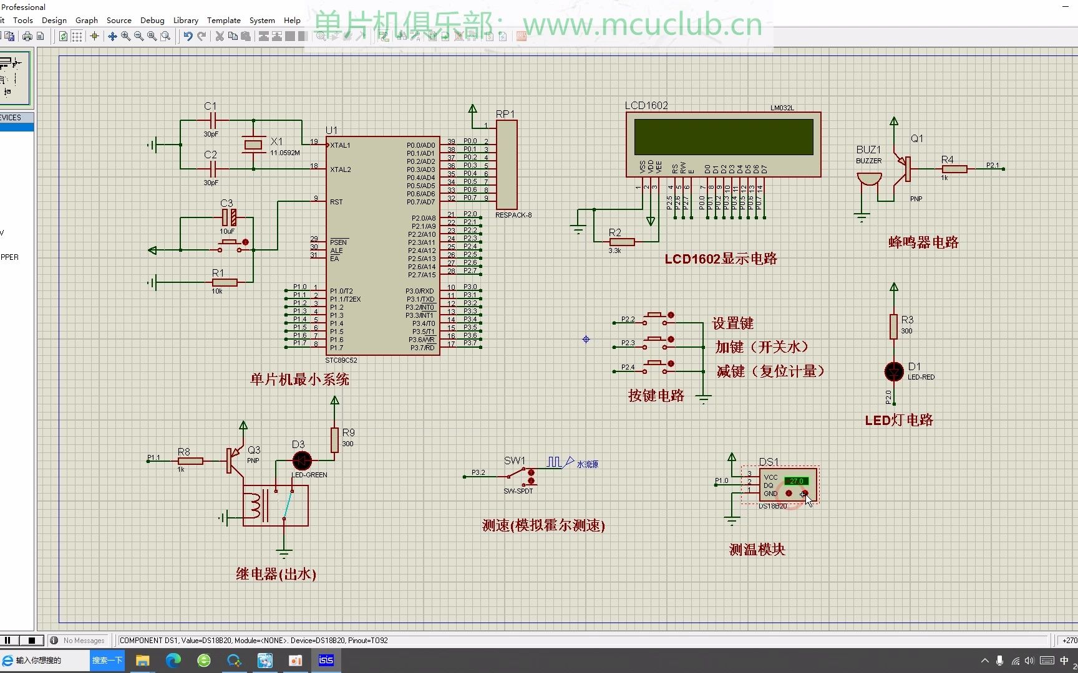This screenshot has width=1078, height=673.
Task: Open Microsoft Edge from the taskbar
Action: tap(173, 661)
